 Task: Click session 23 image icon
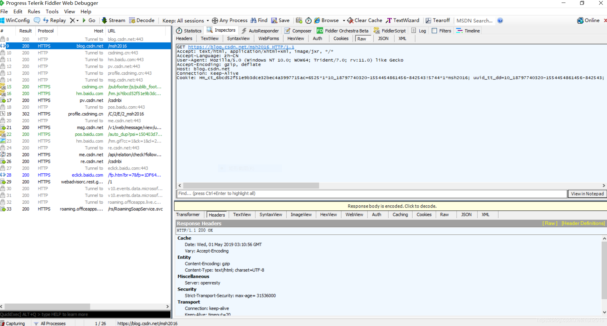(x=3, y=141)
